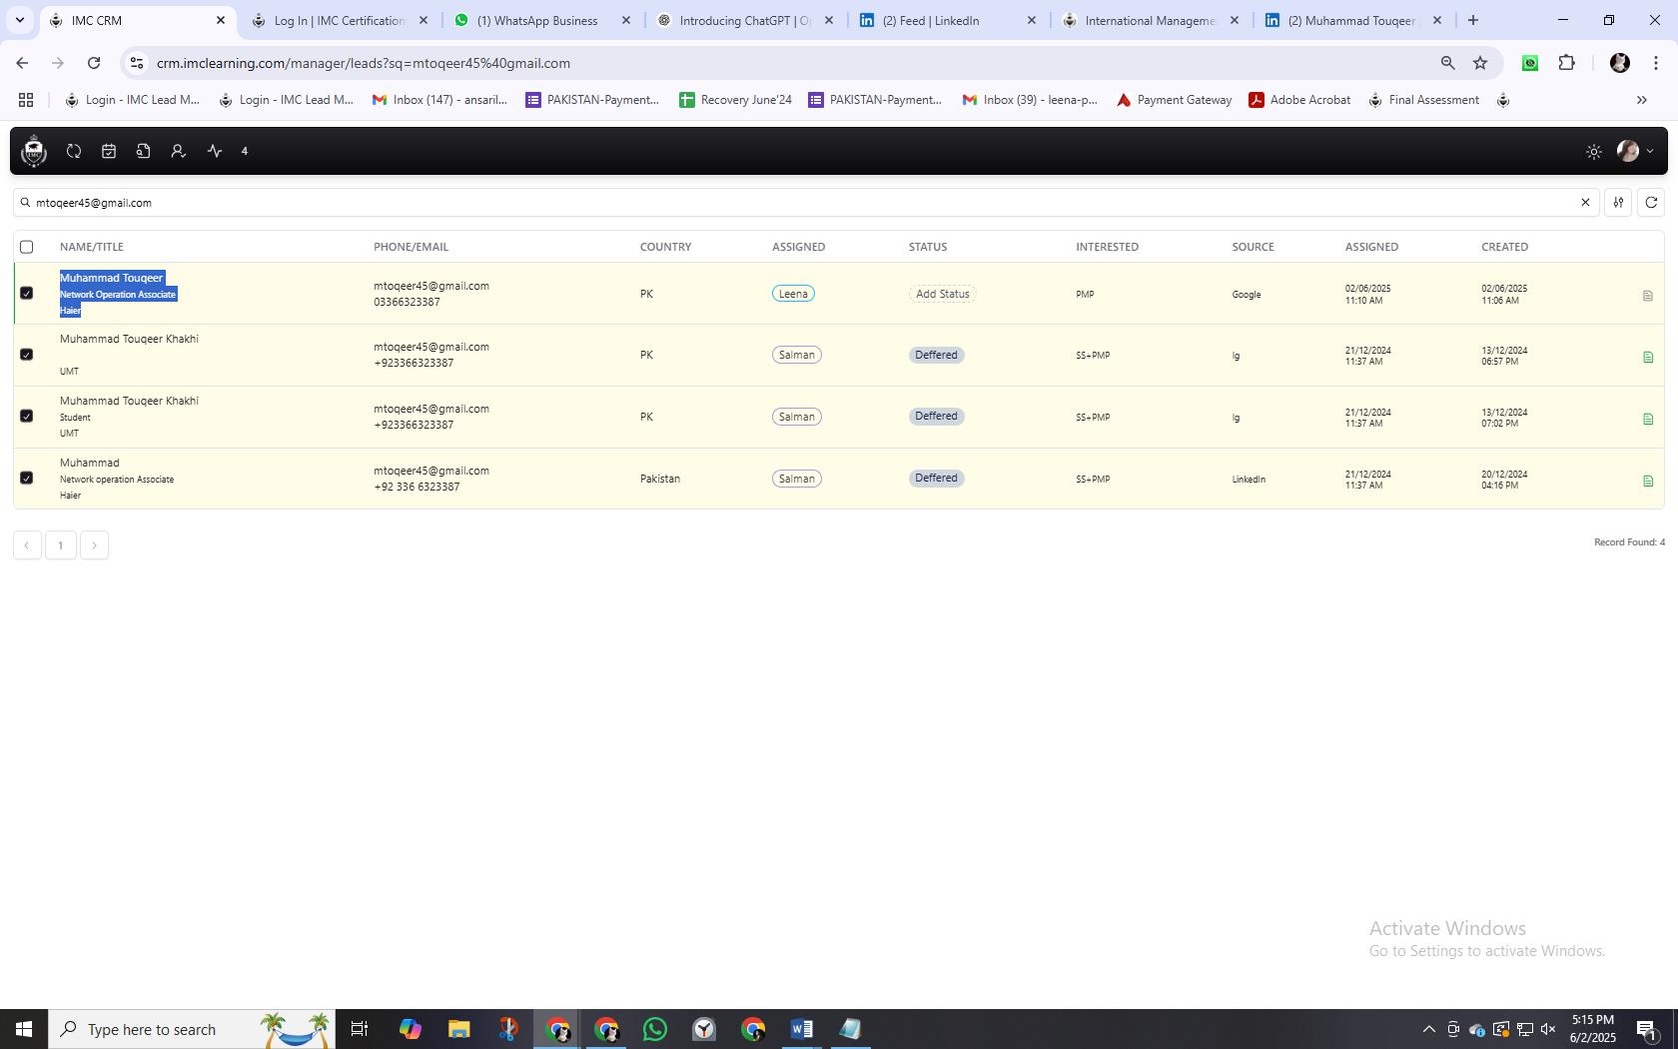The width and height of the screenshot is (1678, 1049).
Task: Open Final Assessment bookmark
Action: click(1423, 100)
